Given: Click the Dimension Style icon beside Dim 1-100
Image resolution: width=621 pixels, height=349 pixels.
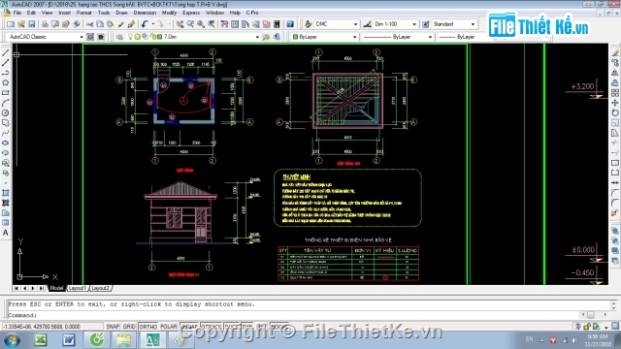Looking at the screenshot, I should [x=367, y=24].
